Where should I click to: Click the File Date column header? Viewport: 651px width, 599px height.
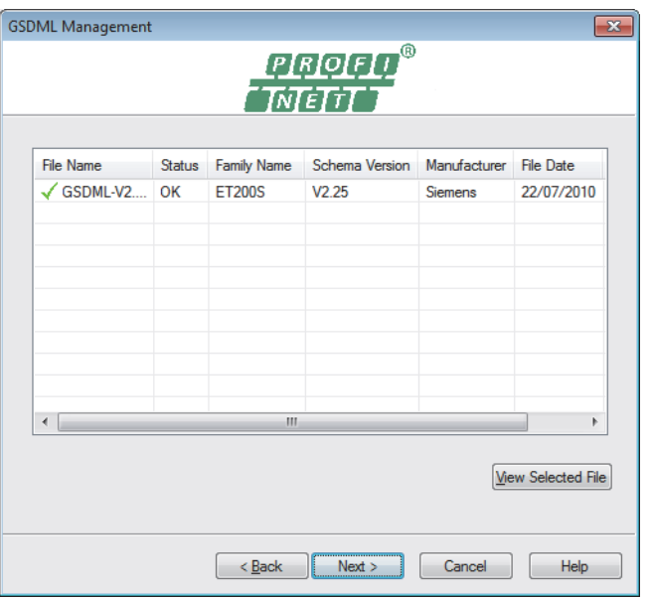click(558, 166)
